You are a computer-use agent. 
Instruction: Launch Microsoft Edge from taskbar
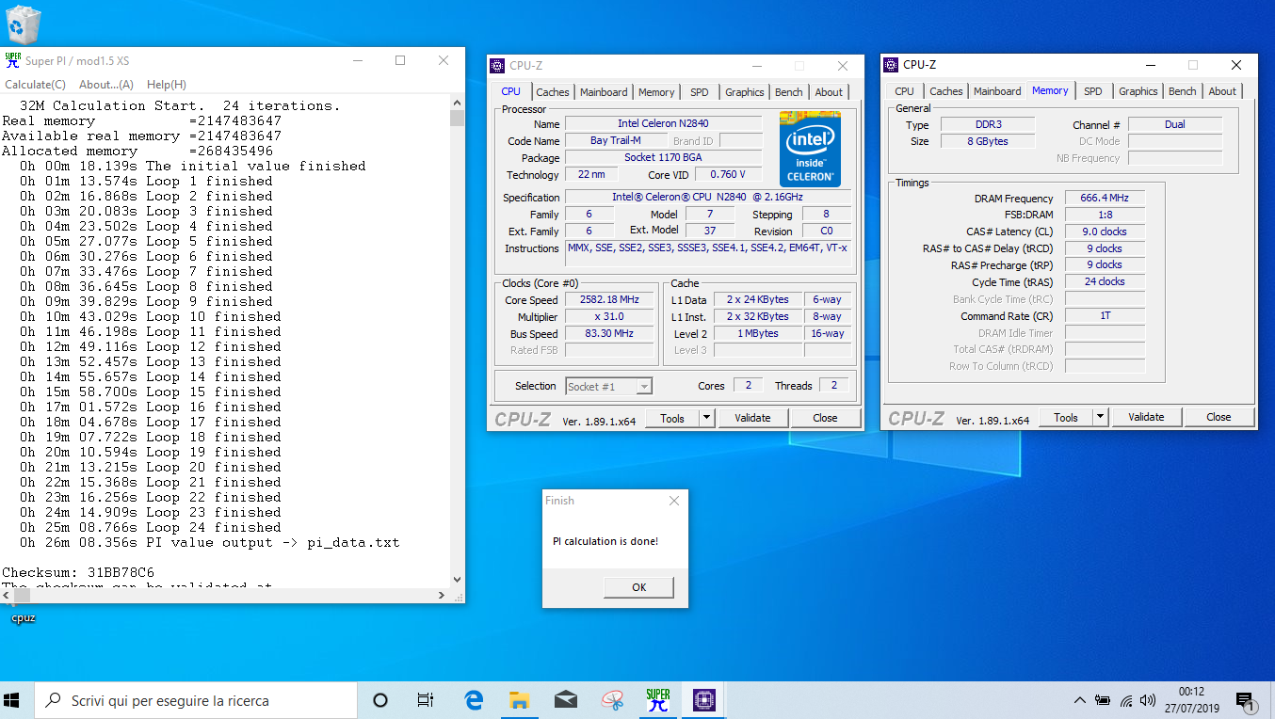click(x=475, y=700)
